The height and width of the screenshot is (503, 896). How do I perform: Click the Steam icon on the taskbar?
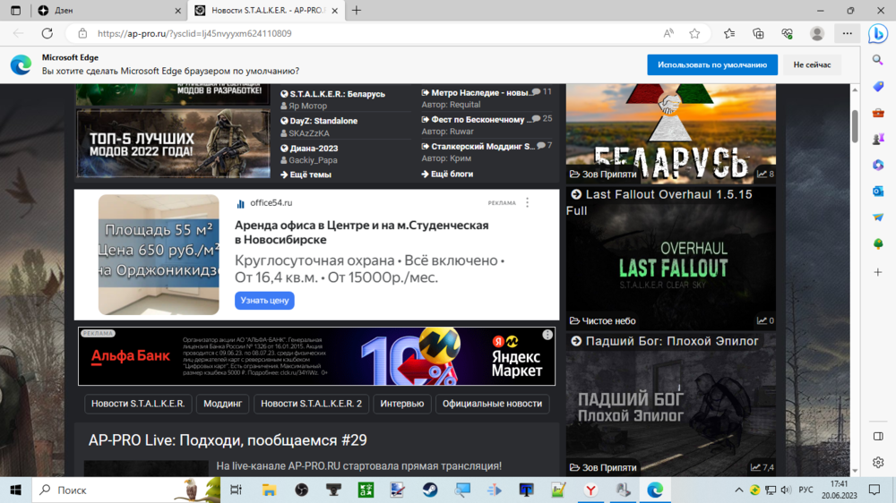[430, 490]
